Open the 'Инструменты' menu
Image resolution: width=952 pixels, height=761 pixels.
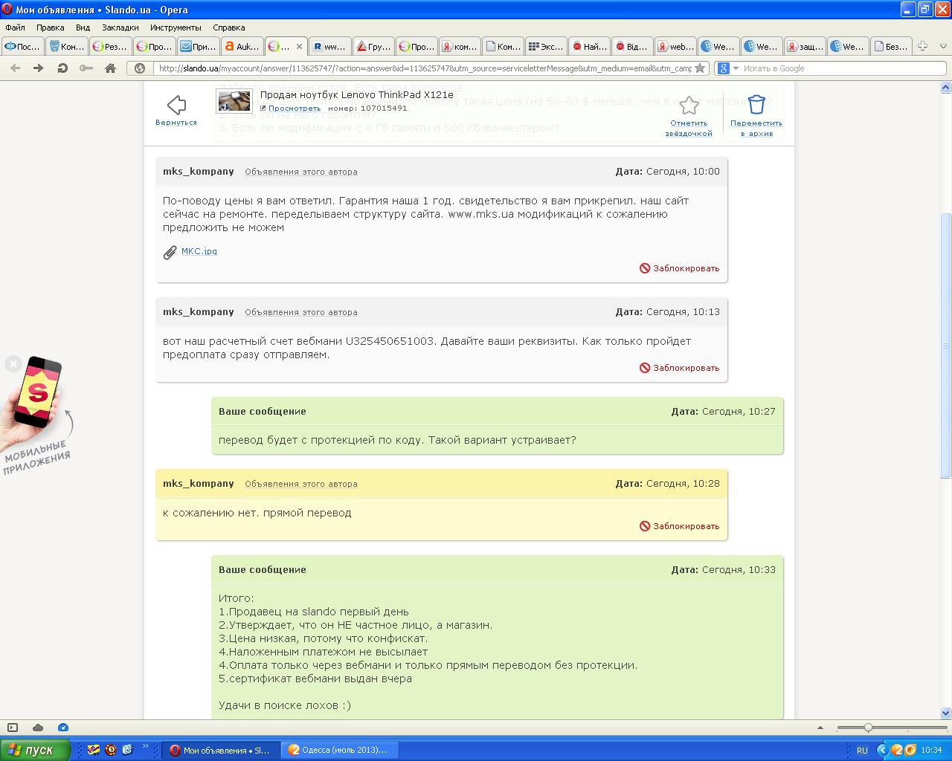(x=176, y=27)
